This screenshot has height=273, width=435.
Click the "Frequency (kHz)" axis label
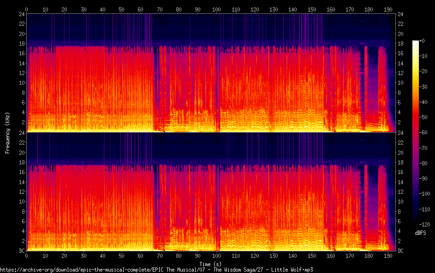coord(7,132)
